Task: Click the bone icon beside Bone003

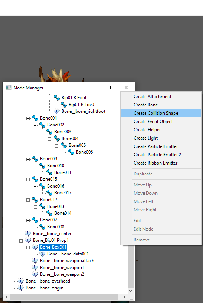Action: tap(49, 132)
